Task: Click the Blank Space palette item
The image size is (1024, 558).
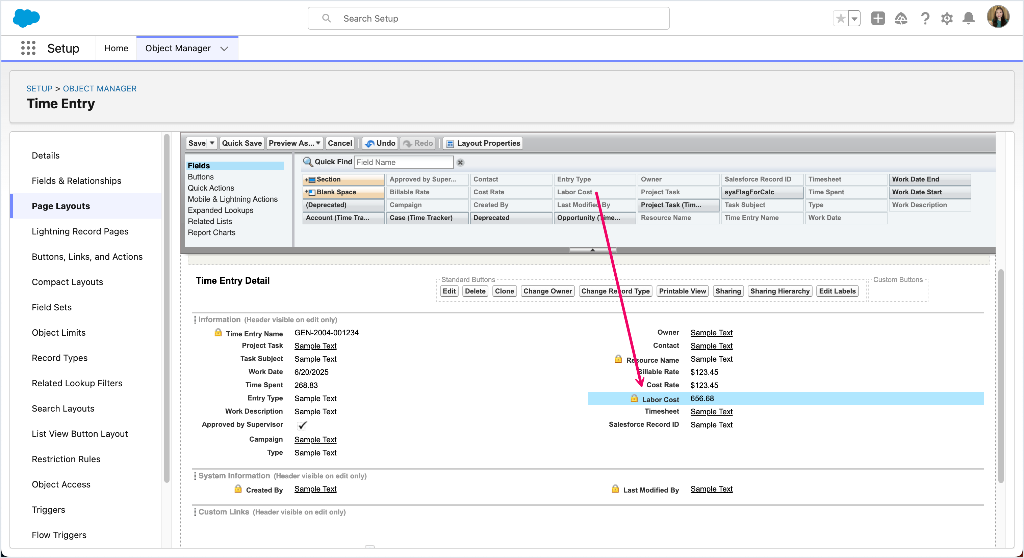Action: click(343, 192)
